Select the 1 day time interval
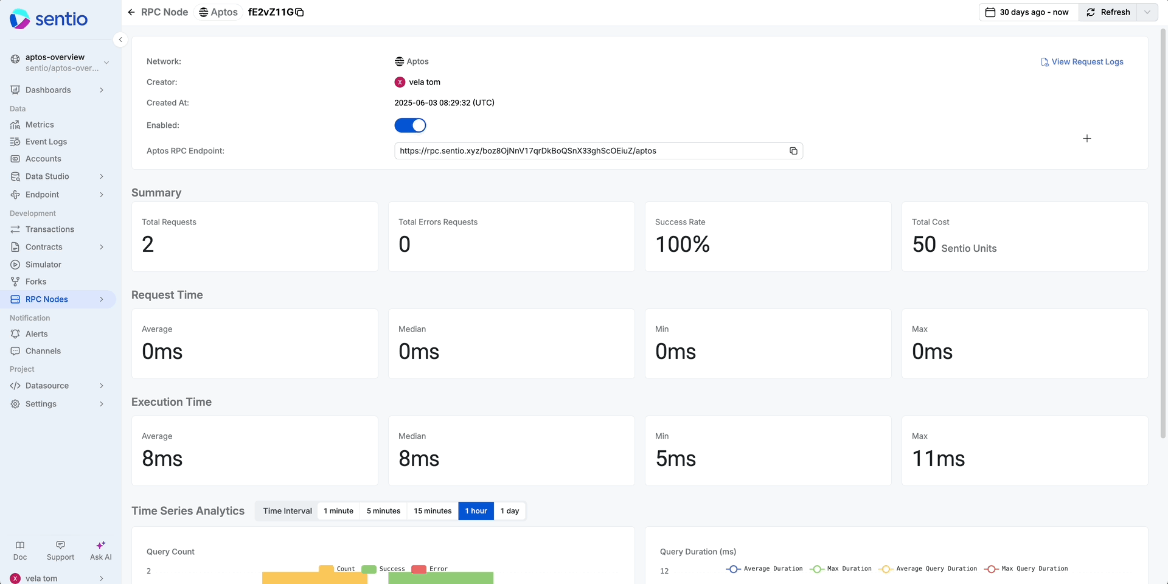This screenshot has height=584, width=1168. coord(510,511)
